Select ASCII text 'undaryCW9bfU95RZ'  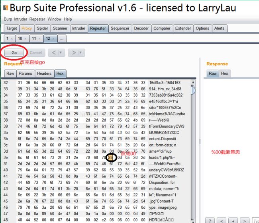tap(167, 170)
